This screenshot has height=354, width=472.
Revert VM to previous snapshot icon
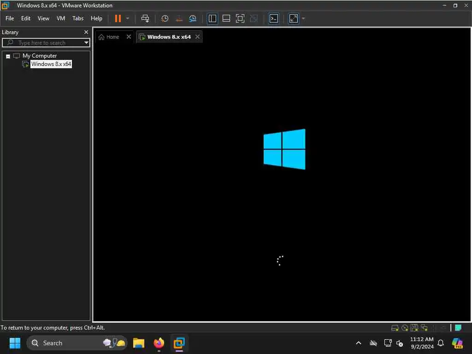point(179,18)
